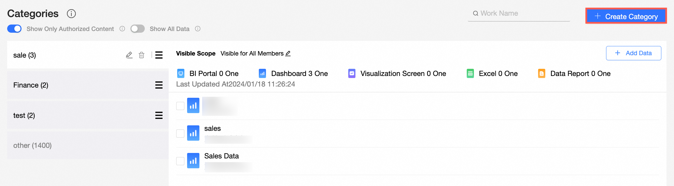Click the Data Report 0 One label
Viewport: 674px width, 186px height.
(x=580, y=74)
